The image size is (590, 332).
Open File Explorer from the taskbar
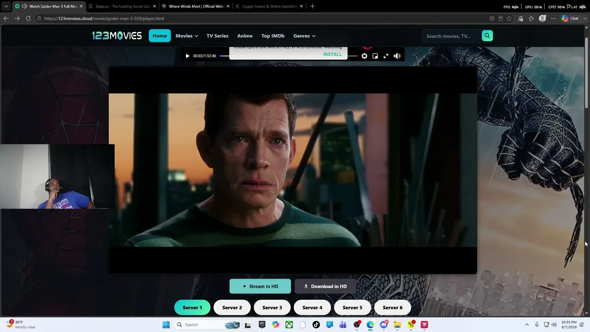(x=397, y=325)
